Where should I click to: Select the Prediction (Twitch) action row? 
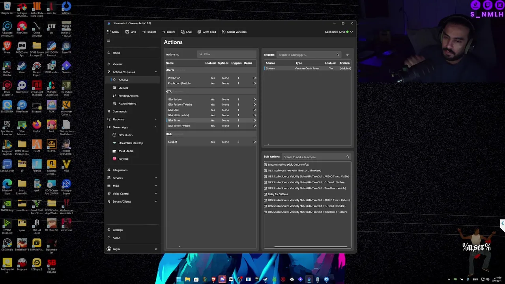point(211,83)
